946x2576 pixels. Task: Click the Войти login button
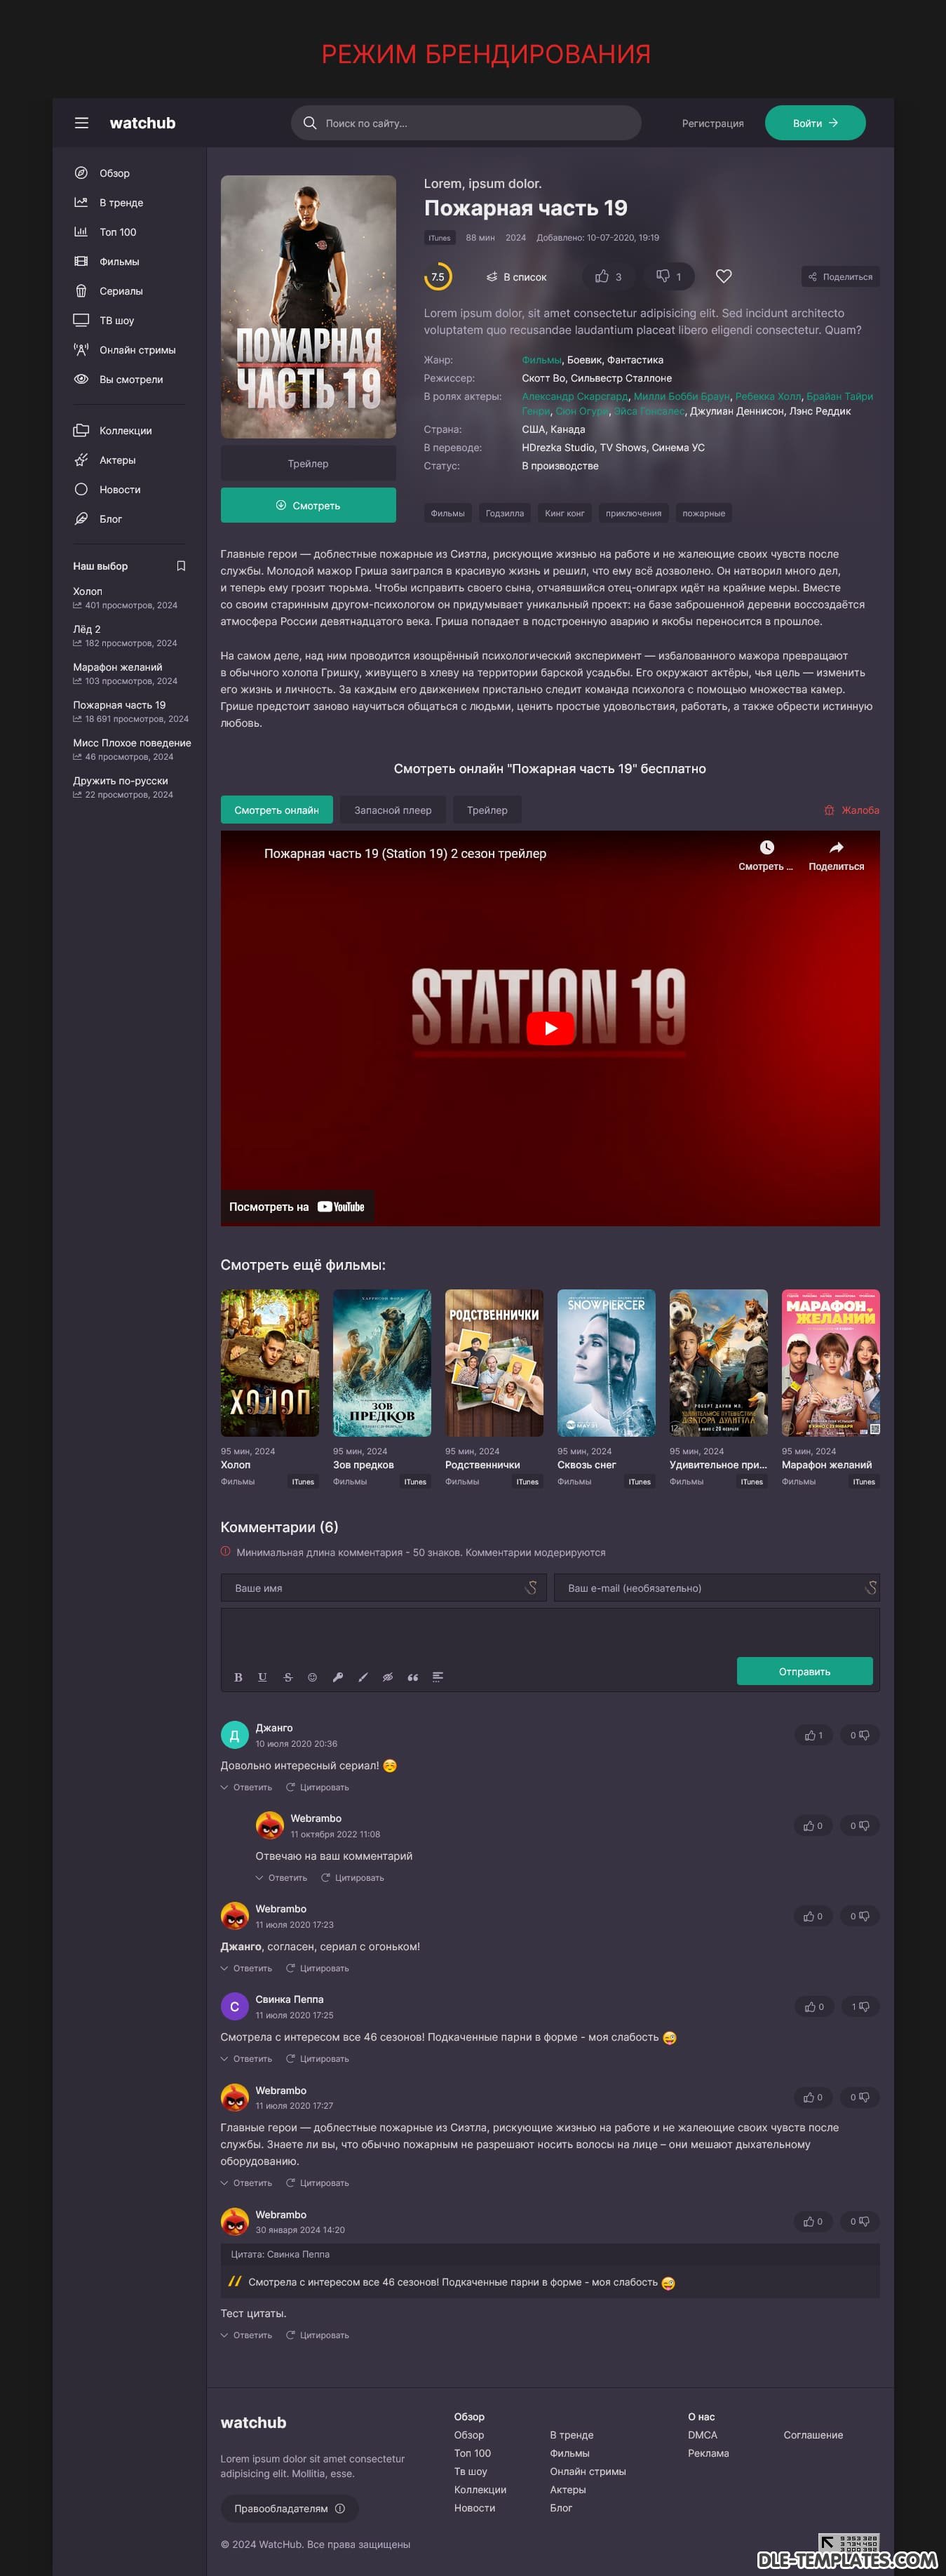pyautogui.click(x=815, y=123)
